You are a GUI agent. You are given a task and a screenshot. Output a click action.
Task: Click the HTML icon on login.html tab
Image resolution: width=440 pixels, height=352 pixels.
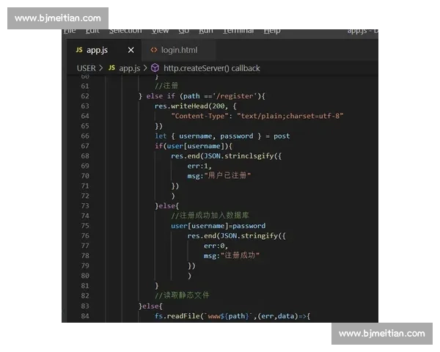153,50
